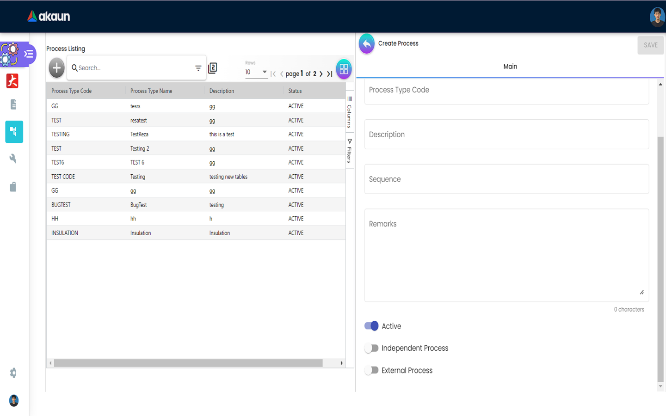This screenshot has width=666, height=416.
Task: Click the document icon in sidebar
Action: pyautogui.click(x=13, y=104)
